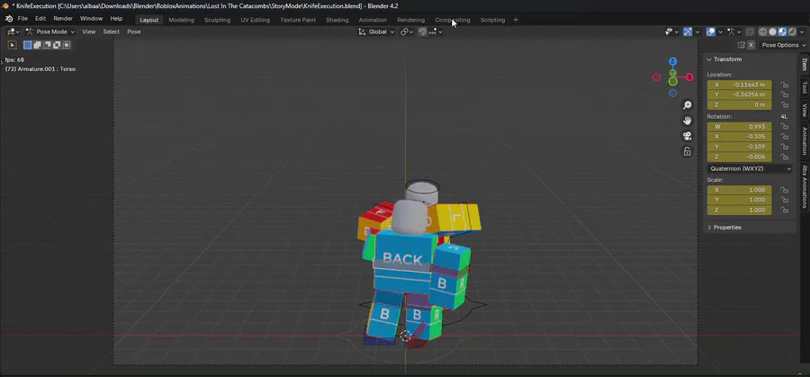Switch to the Modeling workspace tab
Viewport: 810px width, 377px height.
coord(181,20)
